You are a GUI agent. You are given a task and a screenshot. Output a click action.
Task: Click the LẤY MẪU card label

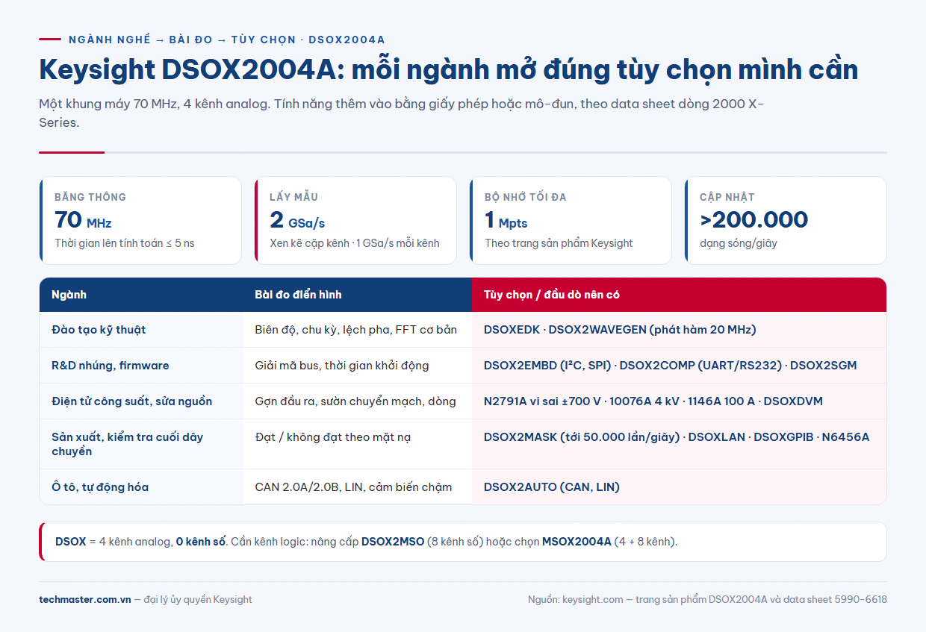(x=293, y=197)
